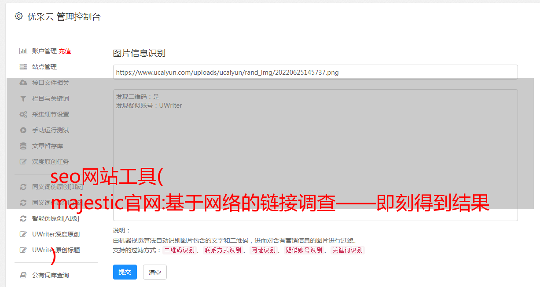Click the red 充值 link
This screenshot has width=540, height=287.
click(65, 51)
